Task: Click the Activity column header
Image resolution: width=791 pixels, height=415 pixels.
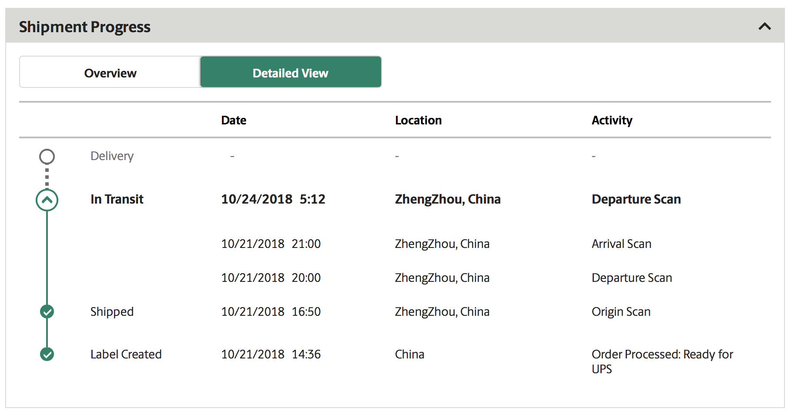Action: click(x=612, y=120)
